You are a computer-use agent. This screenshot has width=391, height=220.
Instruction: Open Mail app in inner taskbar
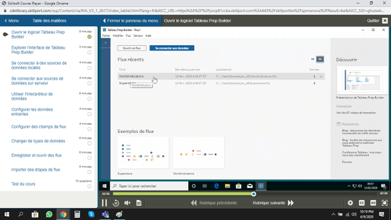tap(250, 186)
